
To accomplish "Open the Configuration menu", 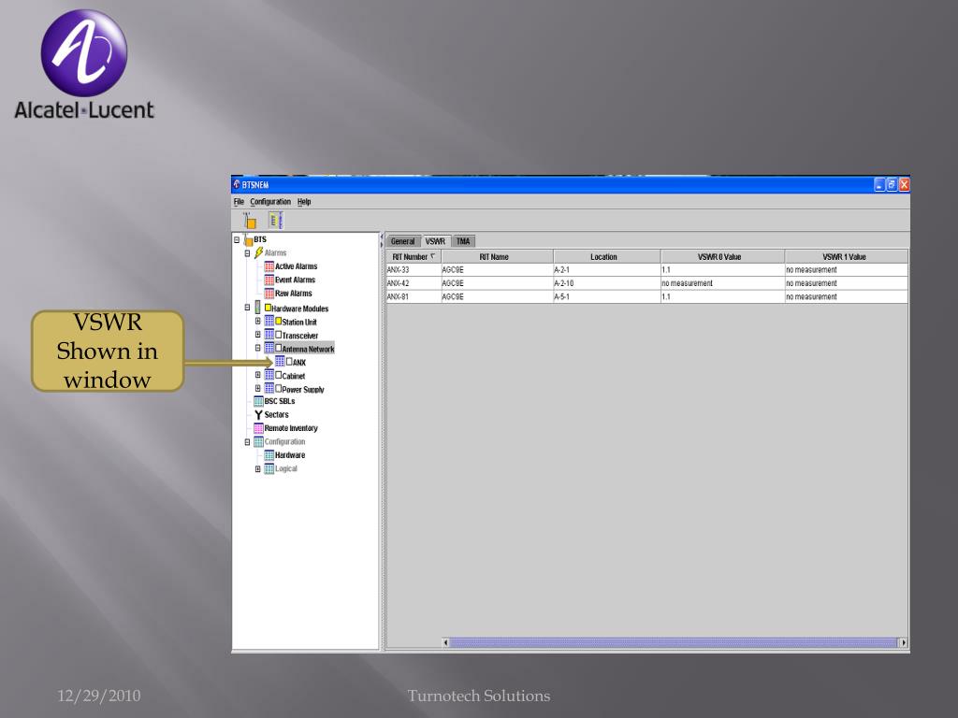I will (270, 202).
